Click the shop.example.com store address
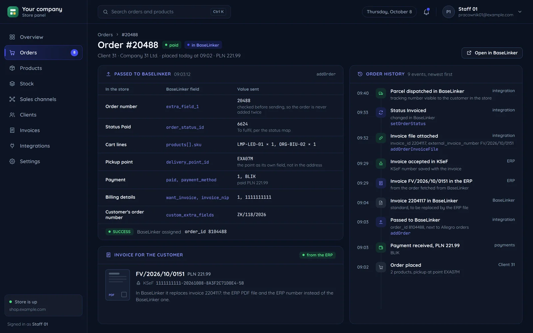Image resolution: width=533 pixels, height=333 pixels. click(27, 309)
